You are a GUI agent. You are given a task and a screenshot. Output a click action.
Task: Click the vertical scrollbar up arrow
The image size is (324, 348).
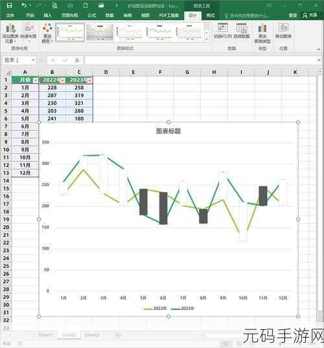320,71
